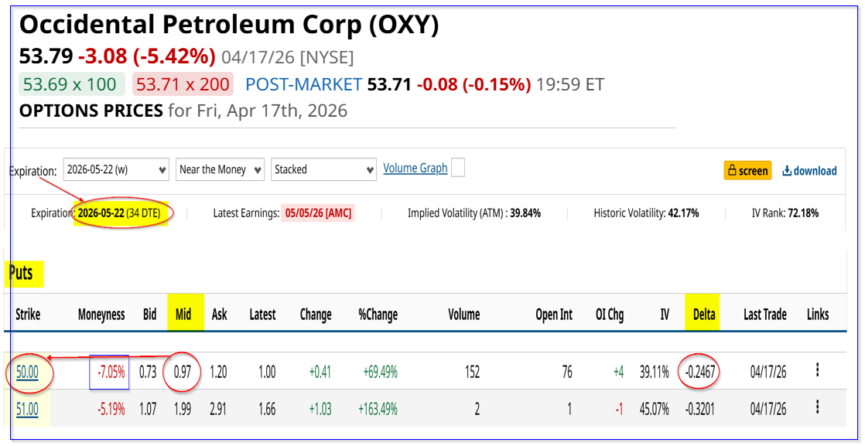The width and height of the screenshot is (865, 446).
Task: Open the Volume Graph link
Action: (x=415, y=168)
